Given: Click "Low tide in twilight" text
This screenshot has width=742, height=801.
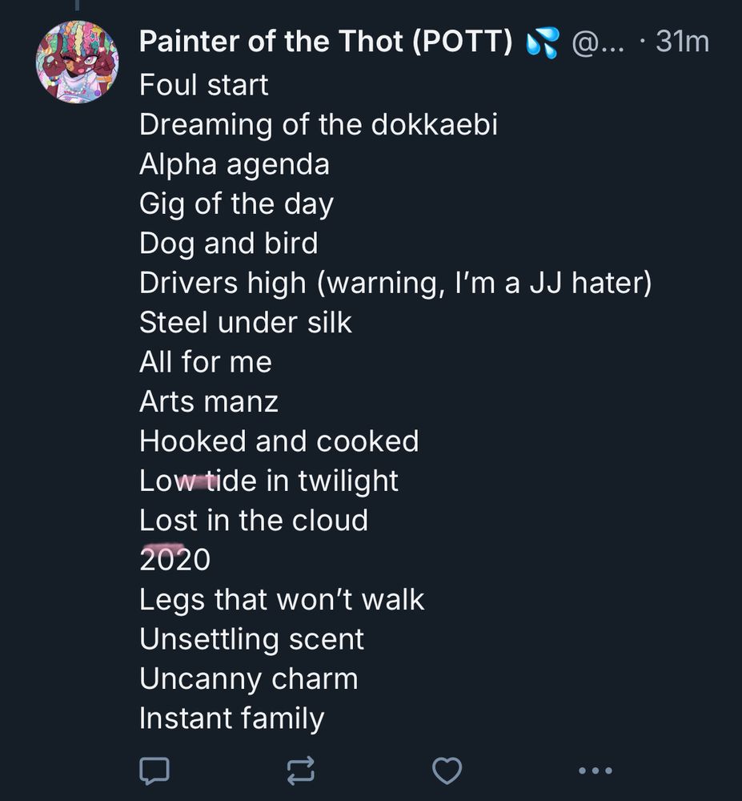Looking at the screenshot, I should coord(269,481).
